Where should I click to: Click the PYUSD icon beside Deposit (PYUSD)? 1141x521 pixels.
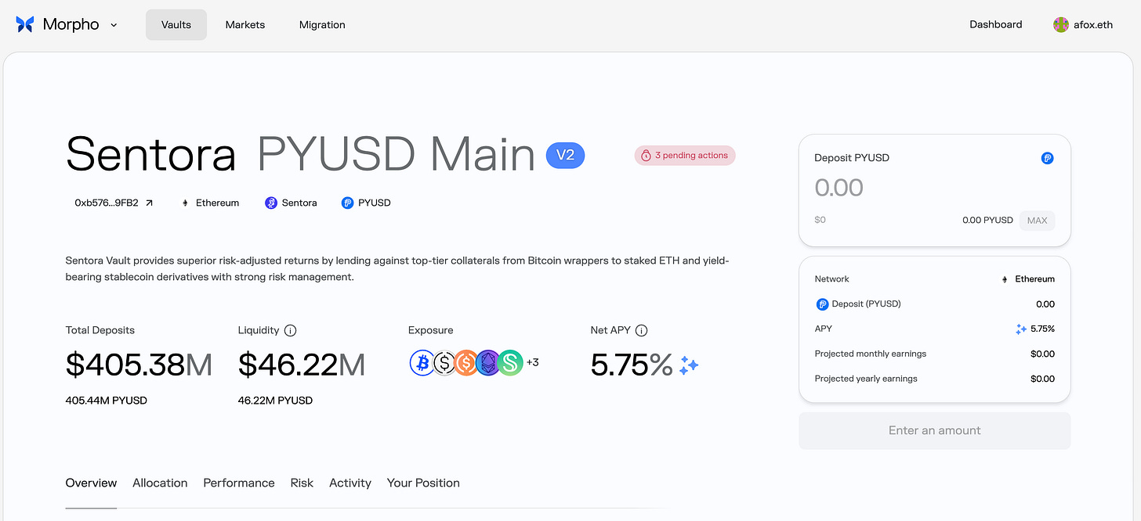click(x=822, y=304)
